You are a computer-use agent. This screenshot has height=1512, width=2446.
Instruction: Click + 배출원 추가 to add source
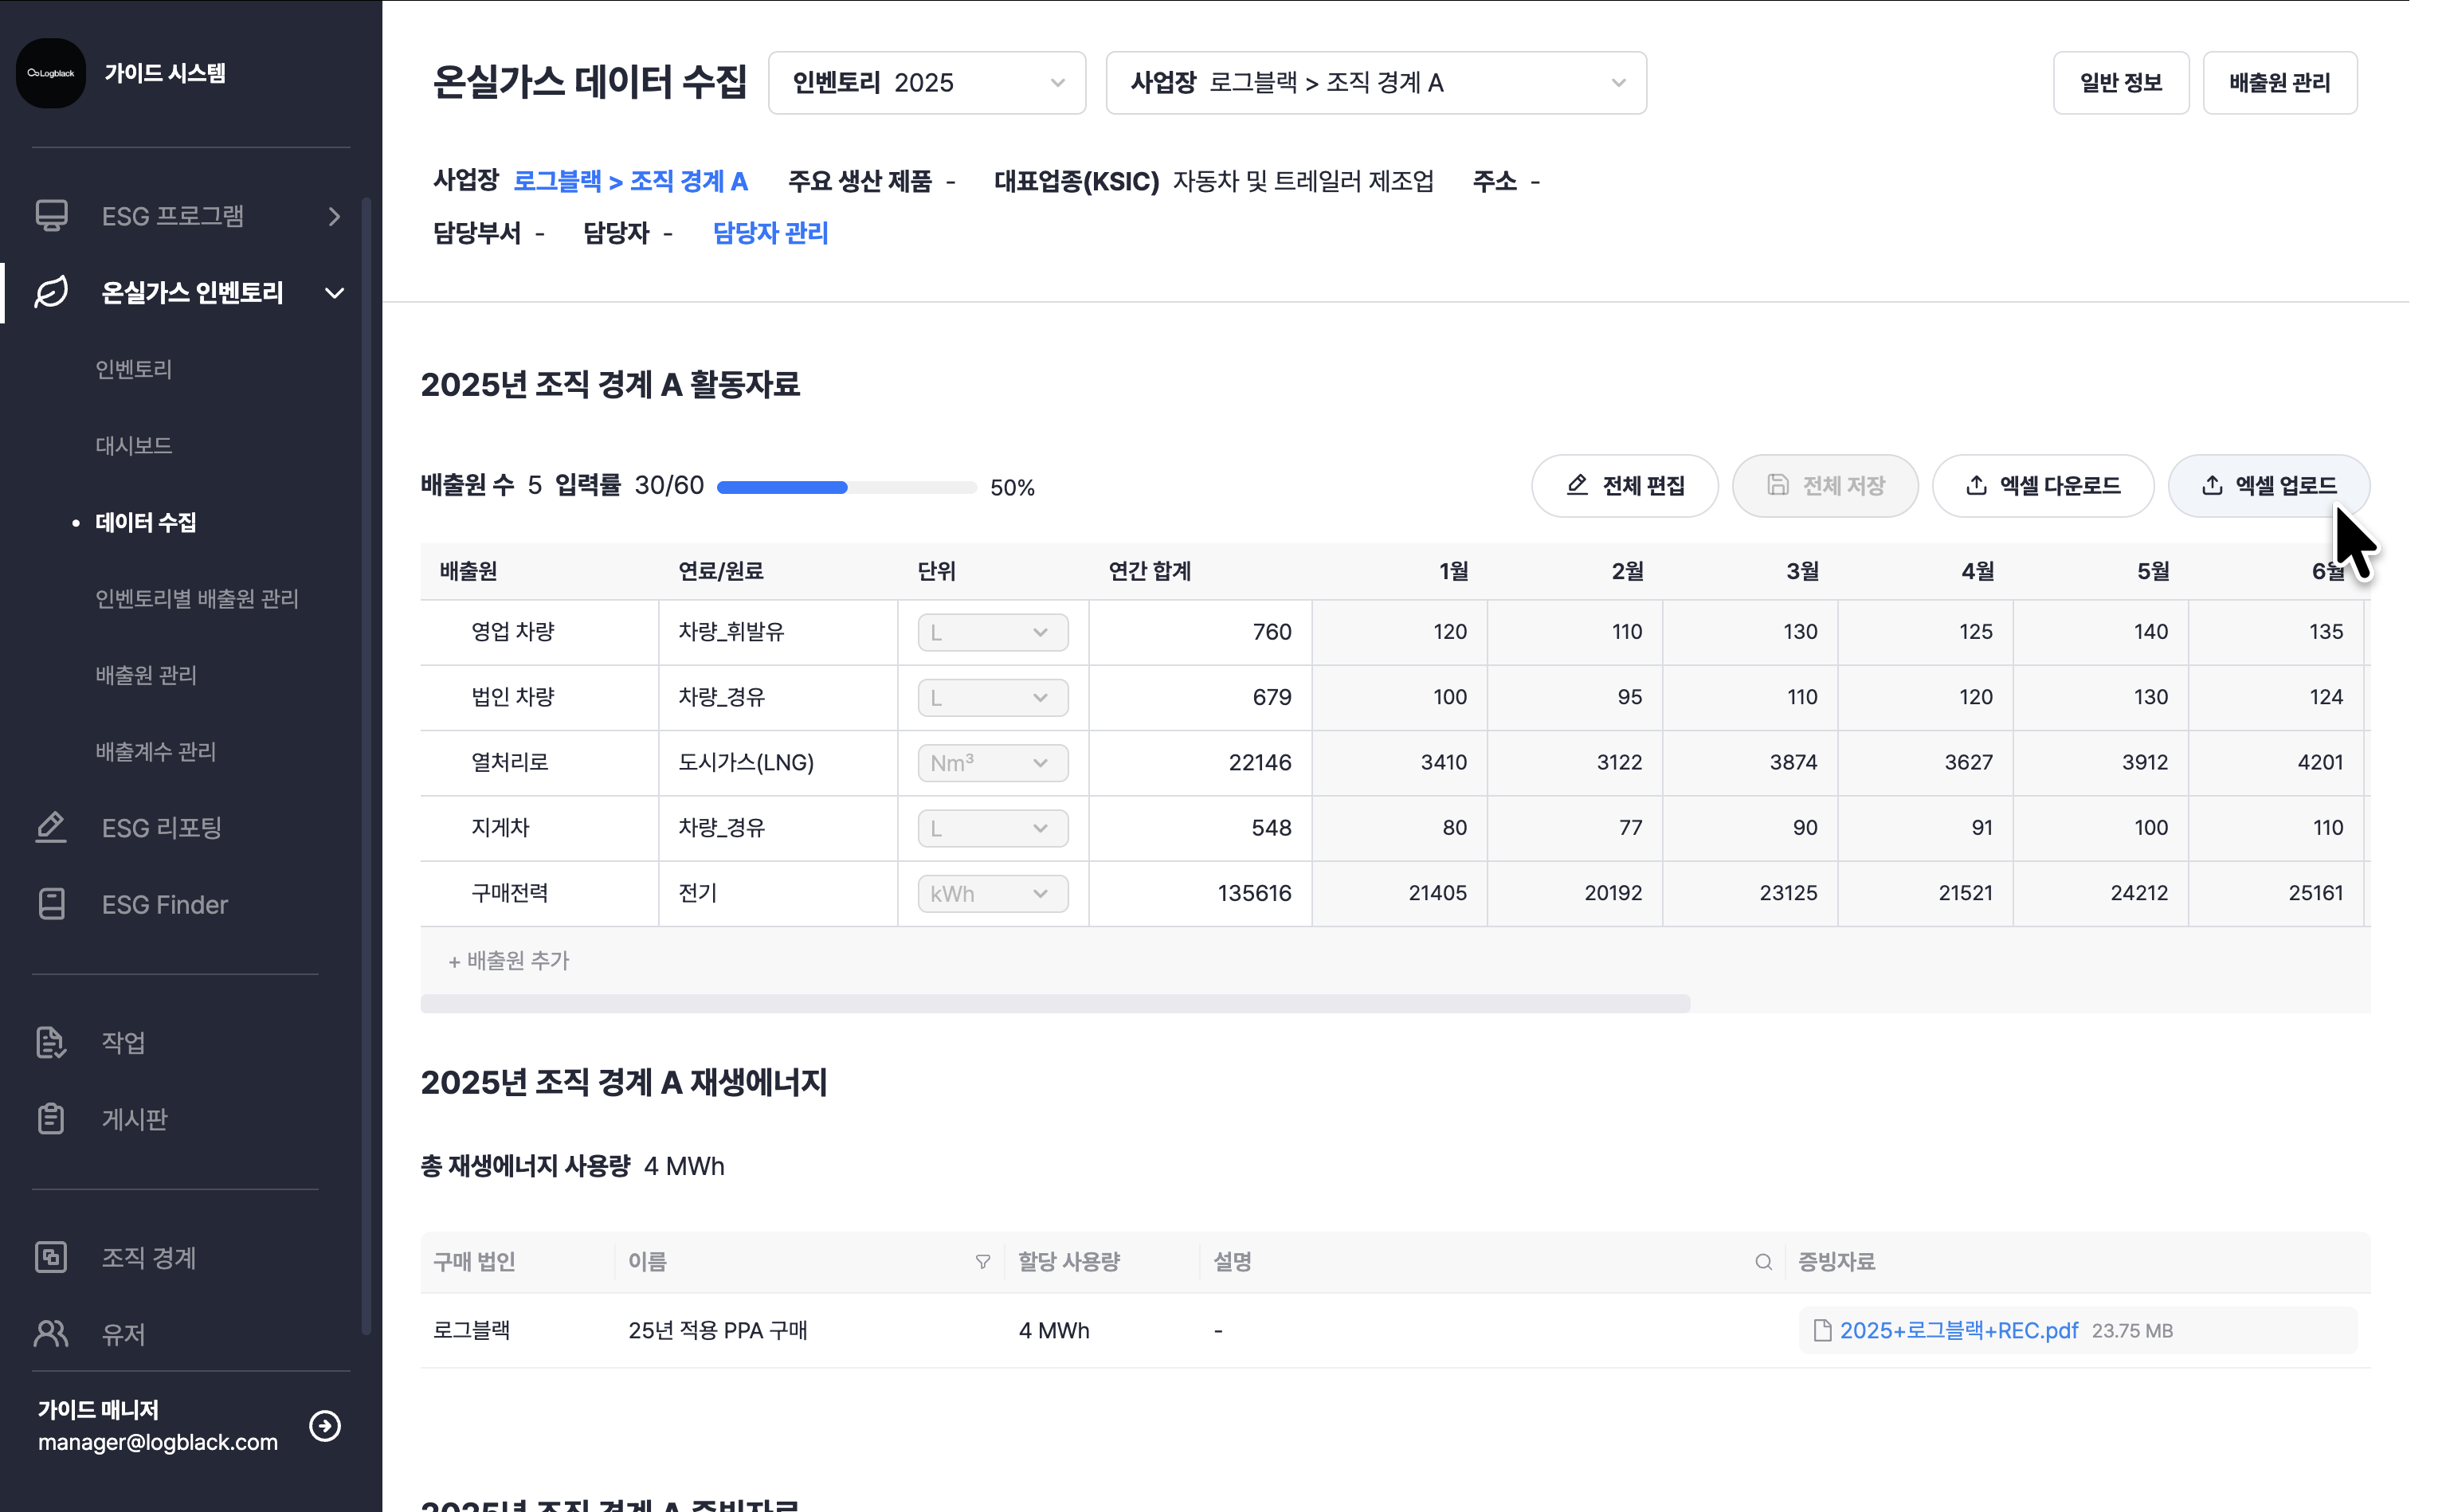(x=509, y=960)
